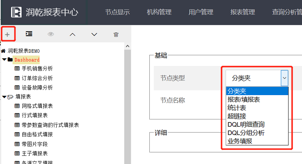The height and width of the screenshot is (164, 302).
Task: Select the 行式填报表 node
Action: (x=35, y=115)
